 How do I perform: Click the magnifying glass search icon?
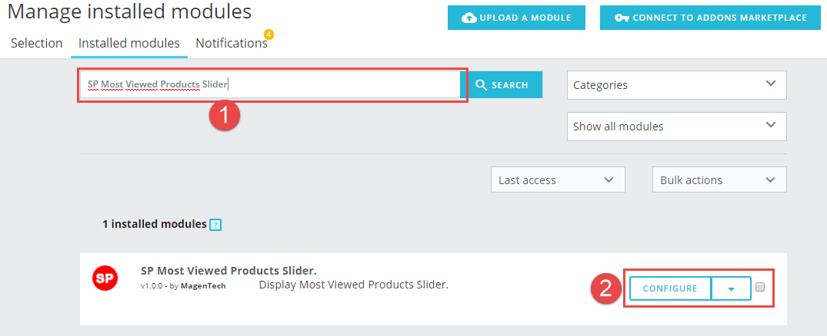click(481, 84)
